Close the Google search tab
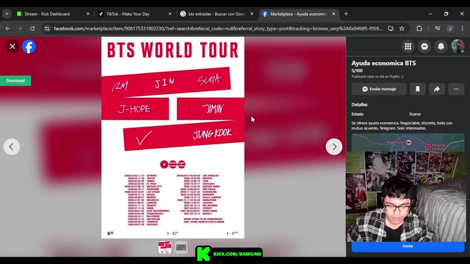The width and height of the screenshot is (470, 264). click(252, 14)
